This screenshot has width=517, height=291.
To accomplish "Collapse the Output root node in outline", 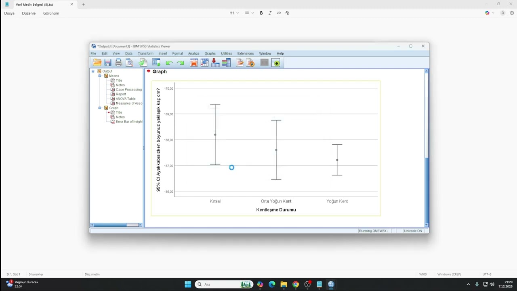I will point(93,71).
